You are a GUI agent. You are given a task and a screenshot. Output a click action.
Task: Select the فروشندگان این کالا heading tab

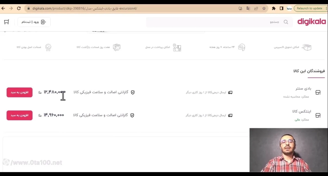click(x=309, y=71)
